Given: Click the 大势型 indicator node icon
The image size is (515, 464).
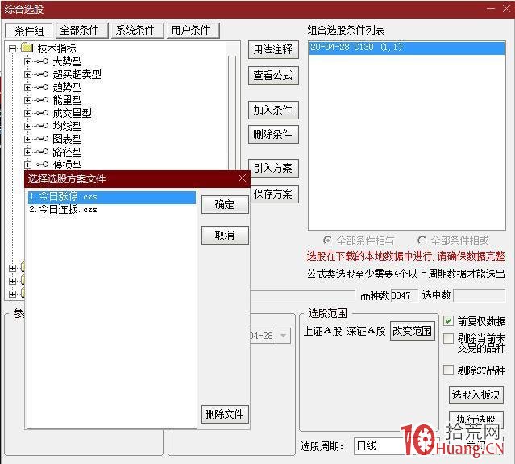Looking at the screenshot, I should tap(43, 61).
